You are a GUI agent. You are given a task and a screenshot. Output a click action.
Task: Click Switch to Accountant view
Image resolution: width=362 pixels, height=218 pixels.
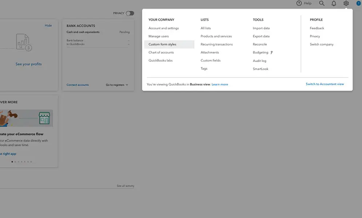325,84
